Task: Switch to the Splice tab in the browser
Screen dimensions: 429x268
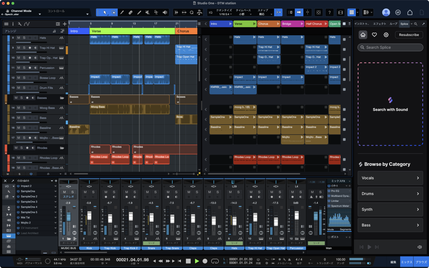Action: click(x=404, y=24)
